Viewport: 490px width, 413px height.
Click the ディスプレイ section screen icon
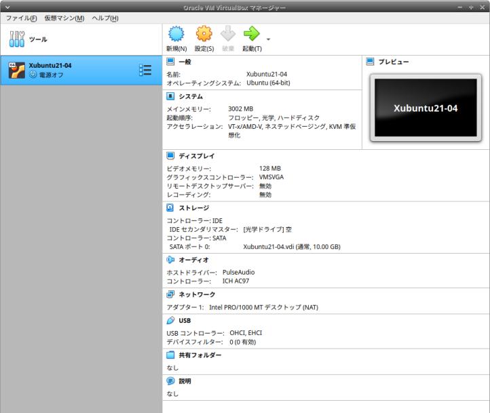(x=170, y=155)
